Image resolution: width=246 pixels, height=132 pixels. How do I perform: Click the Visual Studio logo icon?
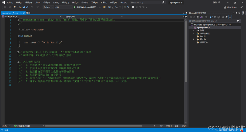tap(3, 2)
